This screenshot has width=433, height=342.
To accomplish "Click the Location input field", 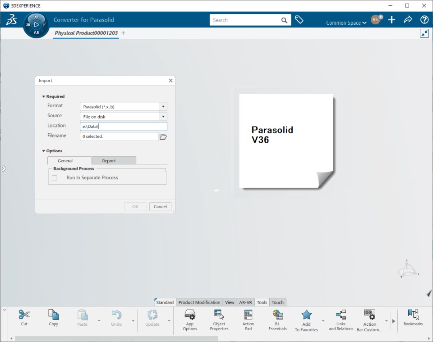I will (124, 126).
